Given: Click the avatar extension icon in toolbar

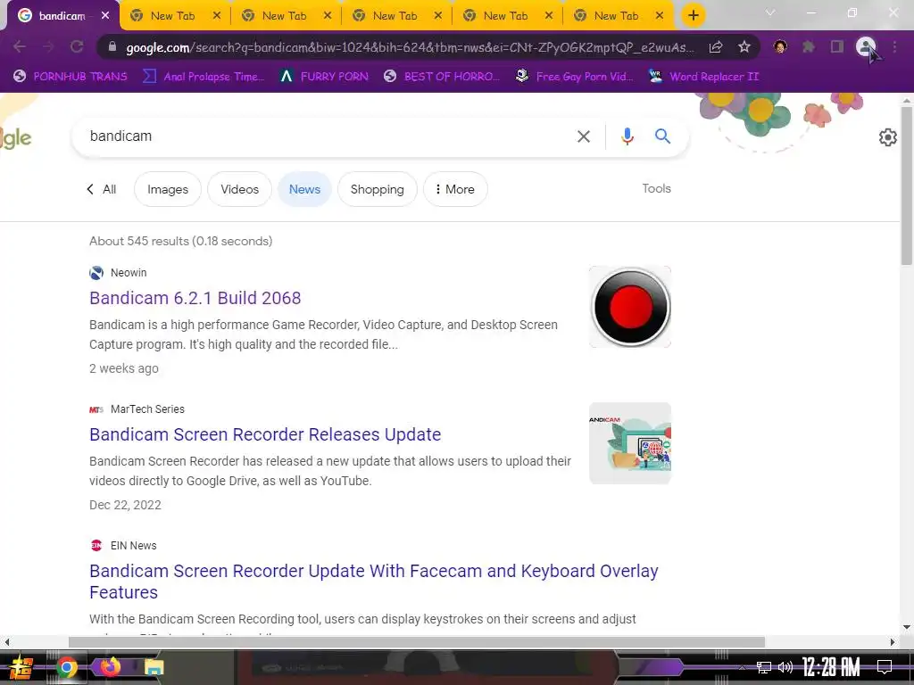Looking at the screenshot, I should click(780, 46).
